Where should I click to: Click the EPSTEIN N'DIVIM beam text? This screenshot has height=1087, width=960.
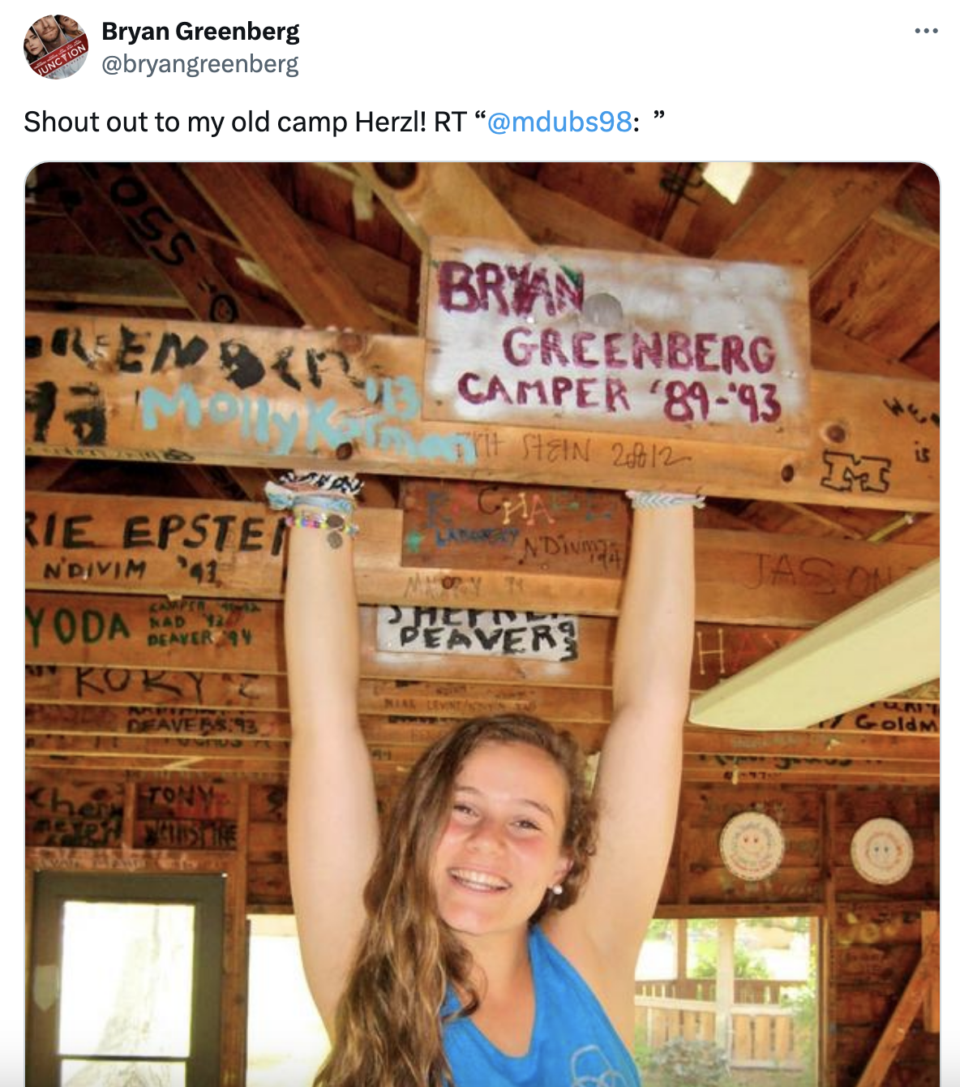[x=154, y=545]
